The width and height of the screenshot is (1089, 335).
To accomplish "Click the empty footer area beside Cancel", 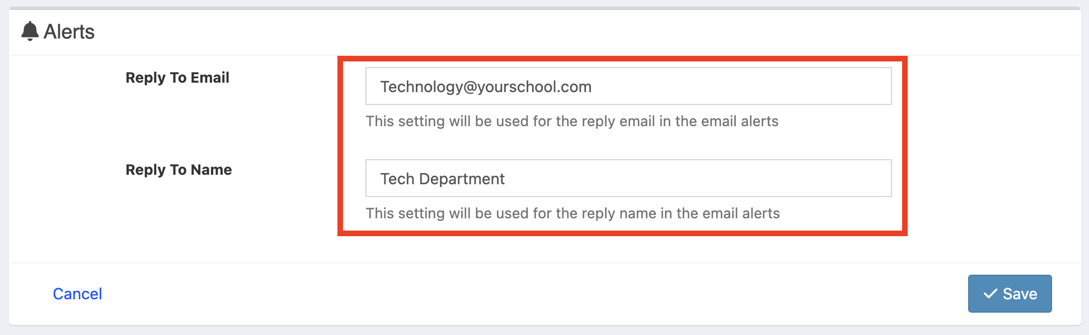I will [x=504, y=294].
